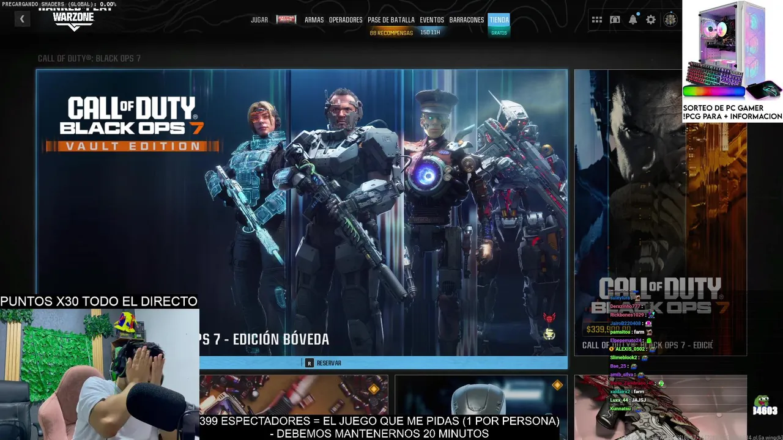Click the 15D 11H event timer
This screenshot has height=440, width=783.
tap(430, 32)
